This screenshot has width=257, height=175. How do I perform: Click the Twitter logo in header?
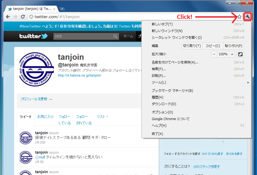click(34, 36)
